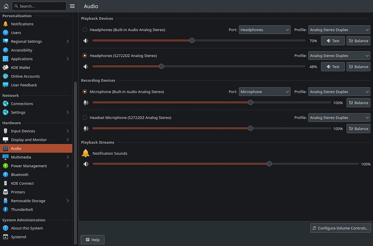373x246 pixels.
Task: Click Test for the Built-in Headphones
Action: [333, 41]
